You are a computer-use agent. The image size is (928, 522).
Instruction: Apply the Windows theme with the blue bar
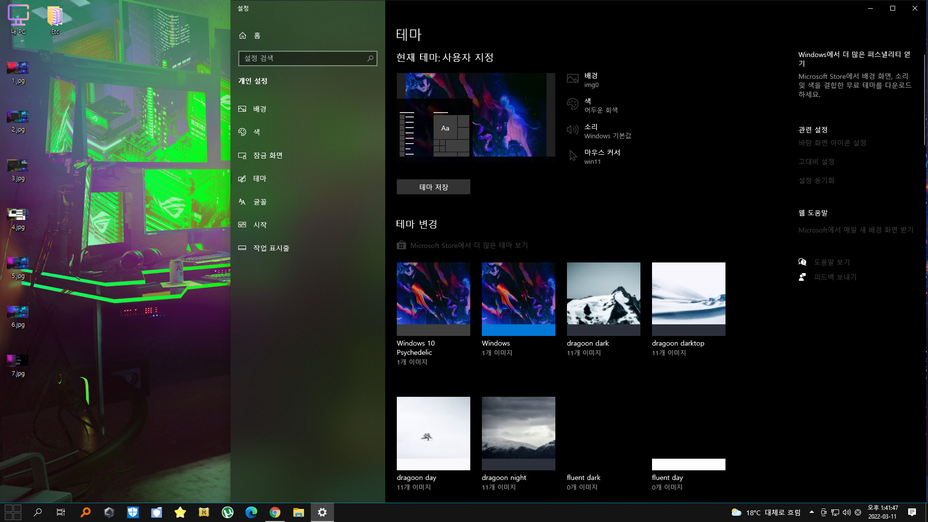(519, 309)
